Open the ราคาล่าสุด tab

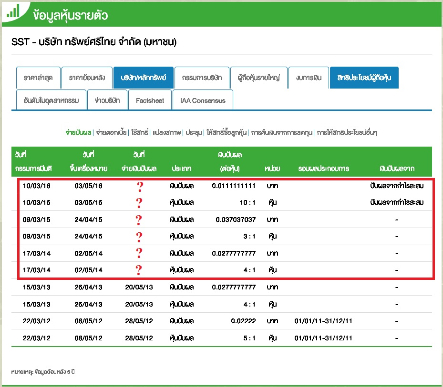[x=38, y=78]
